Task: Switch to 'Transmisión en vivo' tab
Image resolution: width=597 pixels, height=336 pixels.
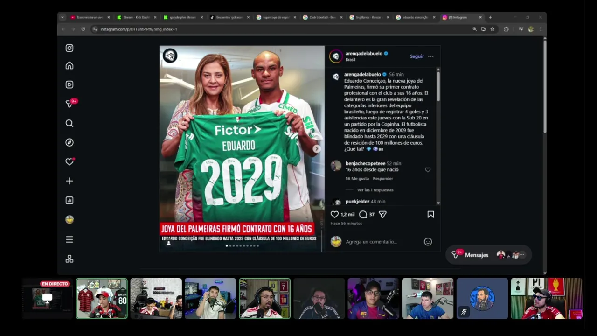Action: coord(90,17)
